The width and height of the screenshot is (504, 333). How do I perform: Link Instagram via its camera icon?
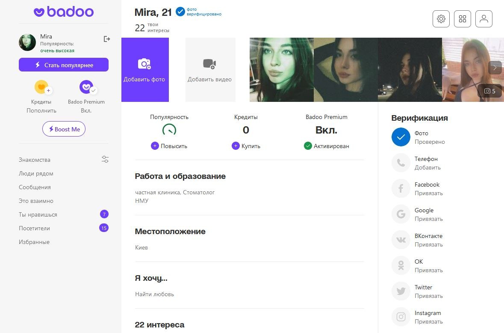coord(401,317)
